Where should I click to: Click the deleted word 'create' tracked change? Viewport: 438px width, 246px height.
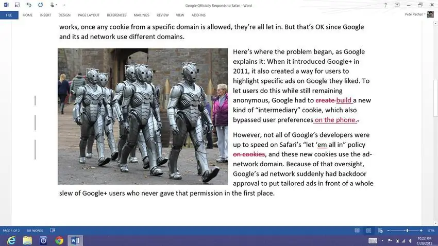[325, 100]
